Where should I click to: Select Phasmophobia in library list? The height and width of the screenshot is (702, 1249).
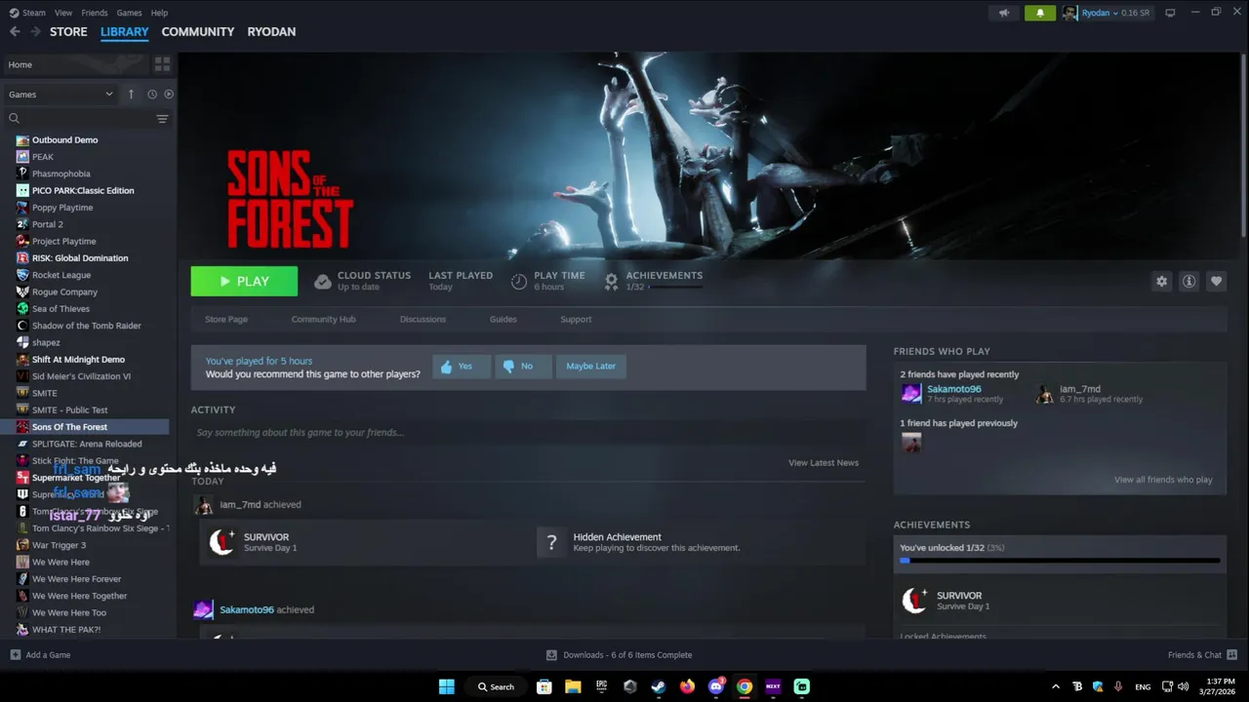(x=61, y=174)
